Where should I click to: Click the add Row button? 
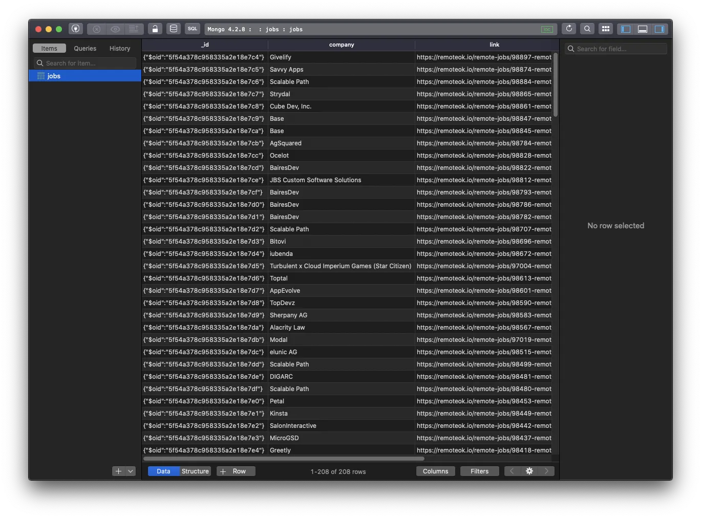[x=236, y=471]
